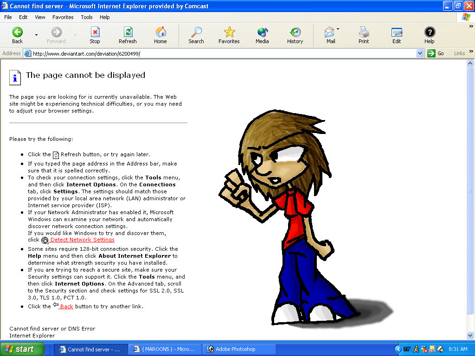
Task: Expand the toolbar overflow chevron
Action: click(471, 26)
